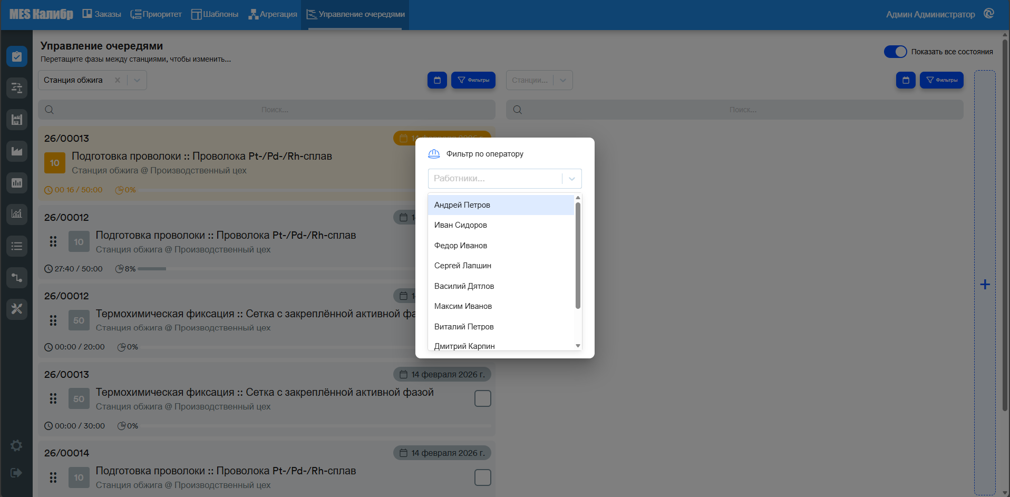This screenshot has height=497, width=1010.
Task: Open settings gear in sidebar
Action: point(16,446)
